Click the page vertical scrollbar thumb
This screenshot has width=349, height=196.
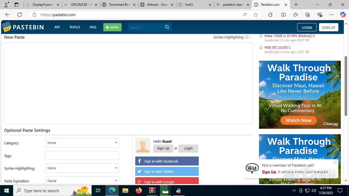(x=346, y=86)
